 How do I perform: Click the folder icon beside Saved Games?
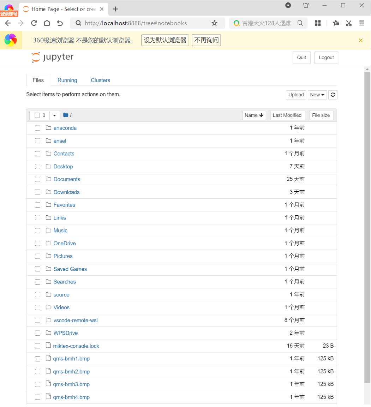pyautogui.click(x=48, y=269)
